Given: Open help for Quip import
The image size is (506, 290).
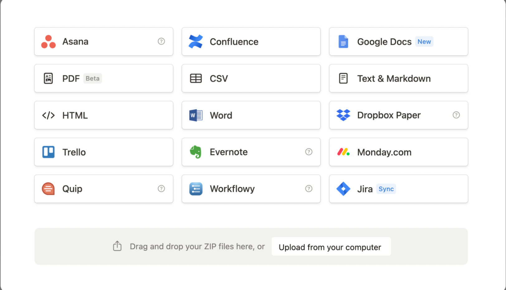Looking at the screenshot, I should [161, 189].
